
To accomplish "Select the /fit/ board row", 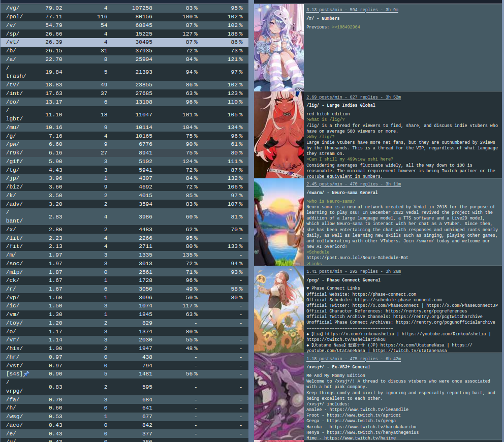I will pos(124,246).
